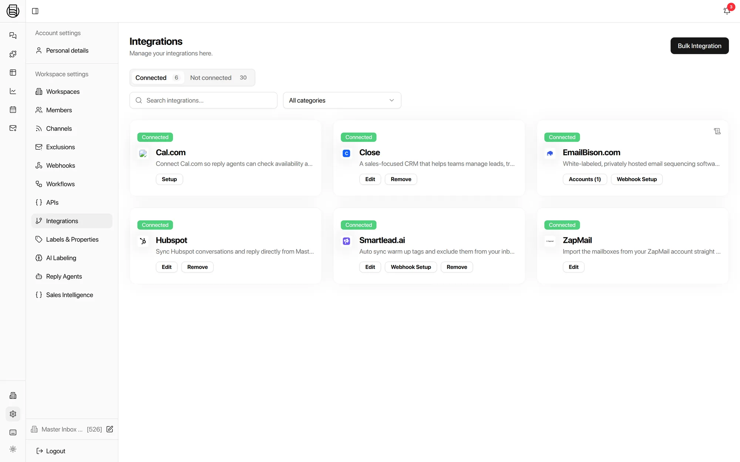Open the conversations icon in left rail
Image resolution: width=740 pixels, height=462 pixels.
(13, 35)
